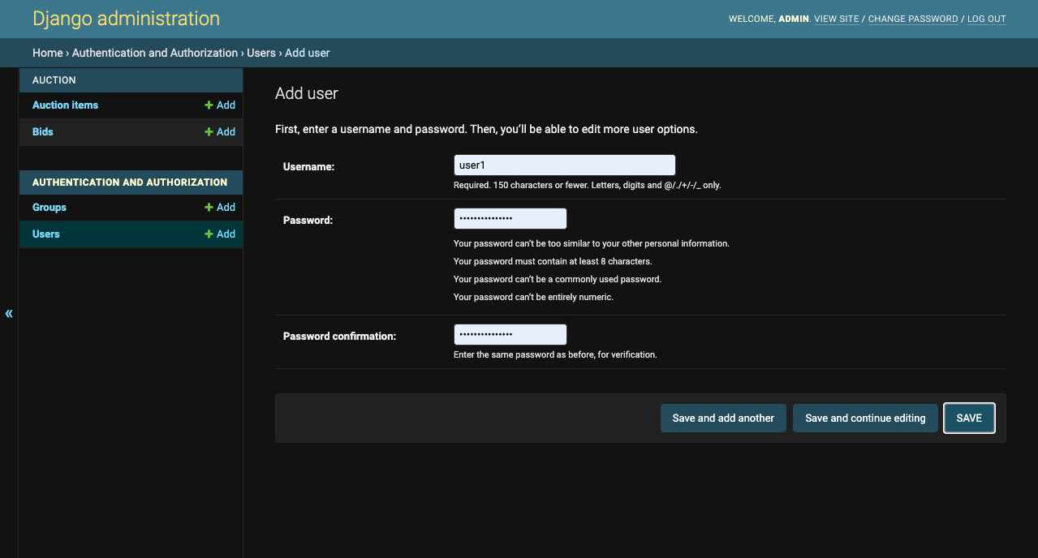Open the Bids list
1038x558 pixels.
(43, 131)
